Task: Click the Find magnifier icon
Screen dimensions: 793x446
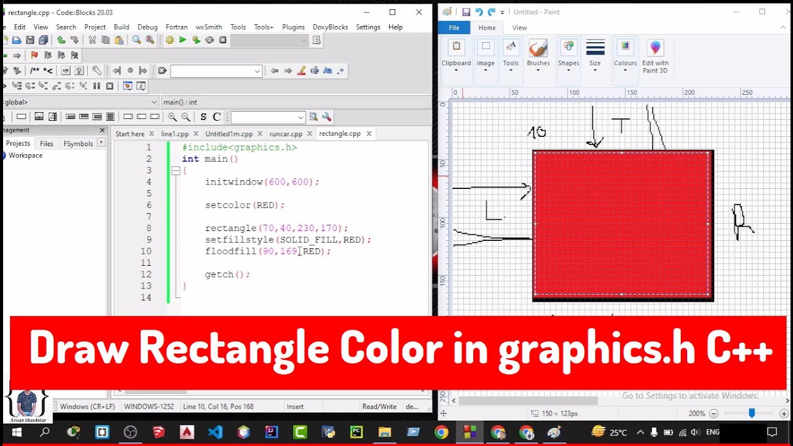Action: [136, 40]
